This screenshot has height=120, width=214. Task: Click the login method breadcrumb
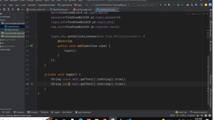click(78, 5)
